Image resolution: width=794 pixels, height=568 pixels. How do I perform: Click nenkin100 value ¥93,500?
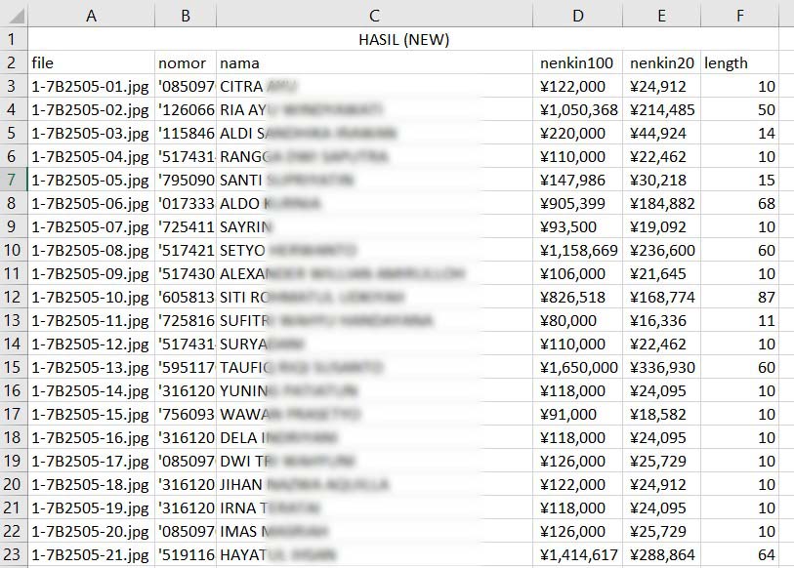578,226
